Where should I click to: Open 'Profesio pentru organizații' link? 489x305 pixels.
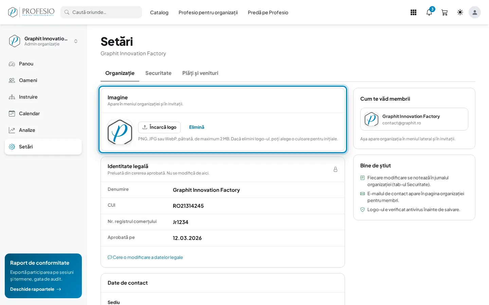click(x=208, y=13)
